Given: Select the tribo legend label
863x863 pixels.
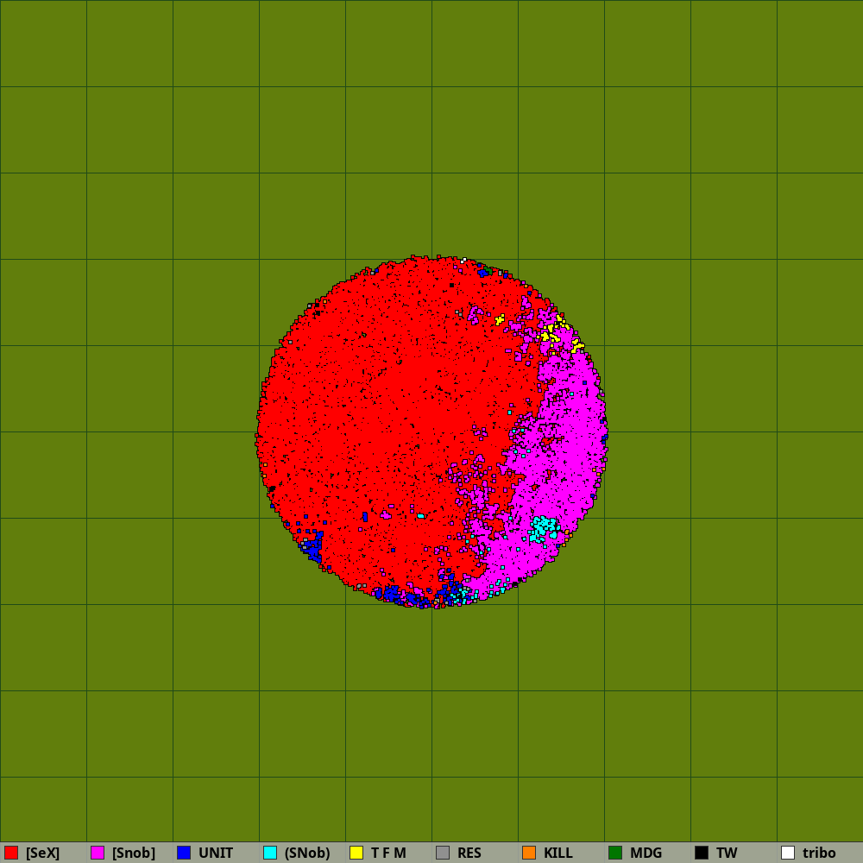Looking at the screenshot, I should [819, 854].
